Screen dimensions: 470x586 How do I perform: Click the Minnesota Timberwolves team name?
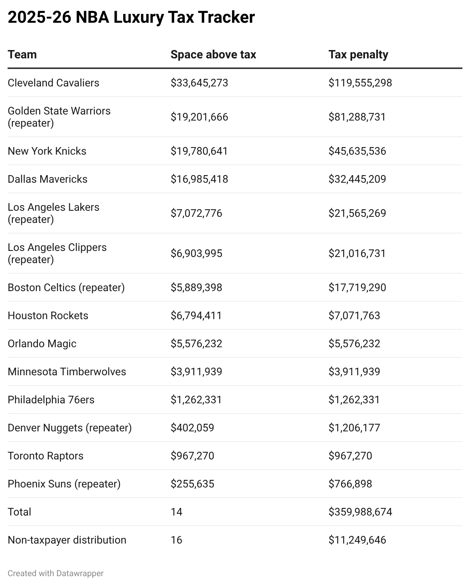67,371
